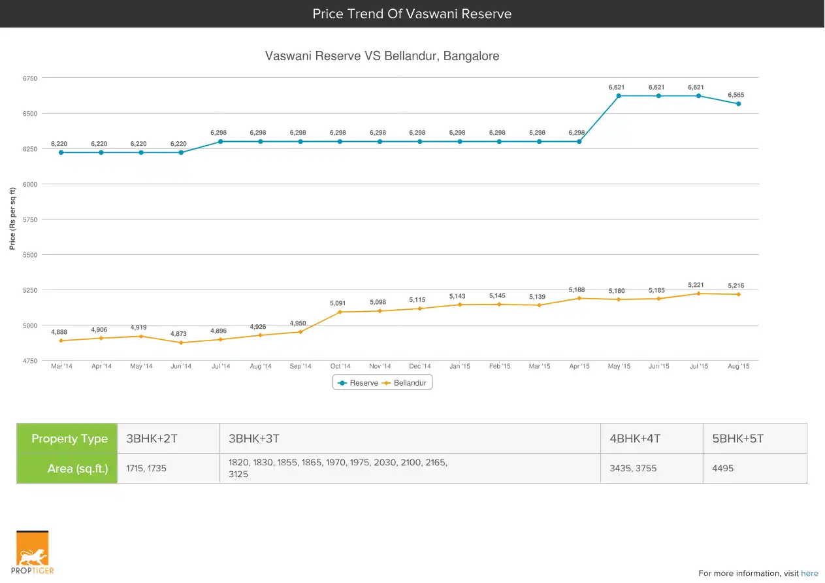Click Bellandur data point for Apr '15

tap(579, 298)
